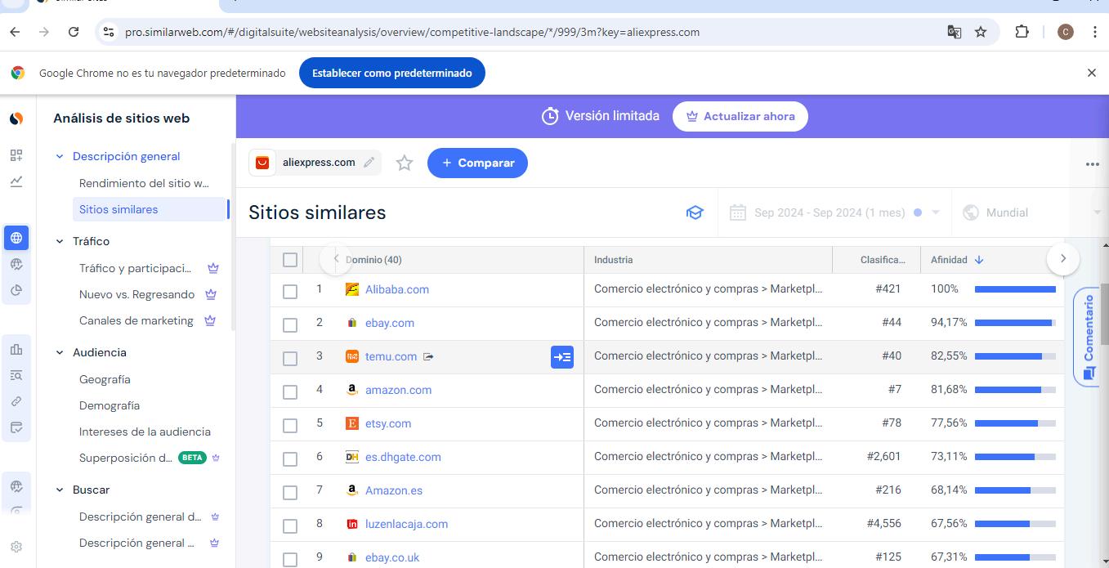Image resolution: width=1109 pixels, height=568 pixels.
Task: Check the Alibaba.com row checkbox
Action: (290, 291)
